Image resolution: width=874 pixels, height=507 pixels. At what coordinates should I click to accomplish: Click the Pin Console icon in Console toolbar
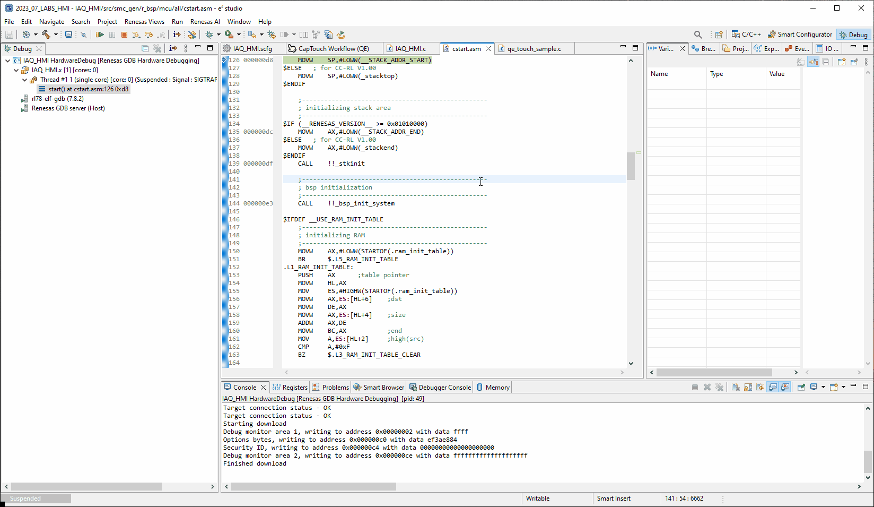(x=801, y=387)
